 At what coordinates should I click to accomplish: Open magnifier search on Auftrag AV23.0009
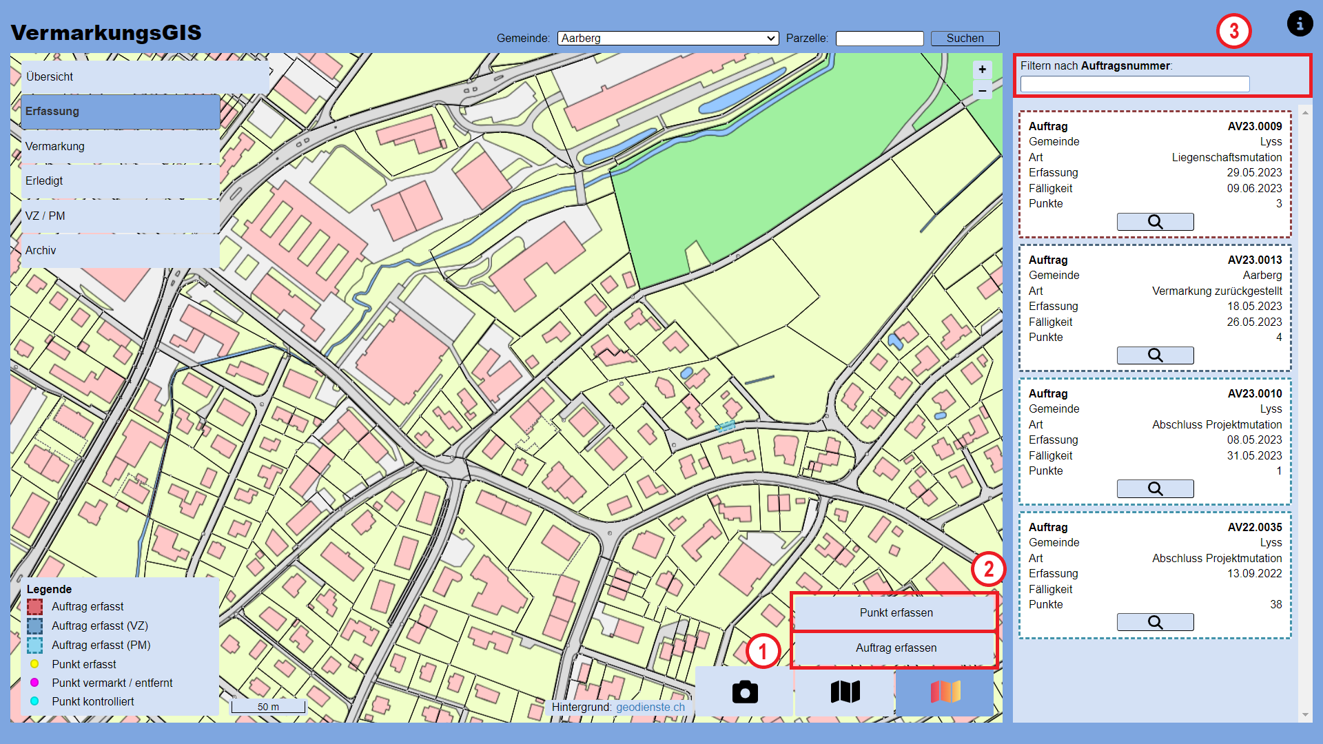1155,221
